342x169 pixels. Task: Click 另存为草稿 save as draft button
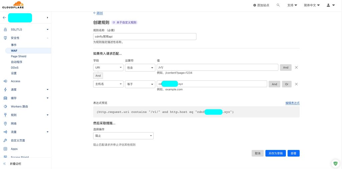[276, 153]
